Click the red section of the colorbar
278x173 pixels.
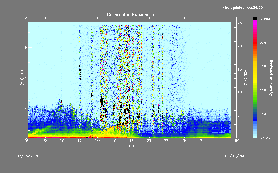255,43
